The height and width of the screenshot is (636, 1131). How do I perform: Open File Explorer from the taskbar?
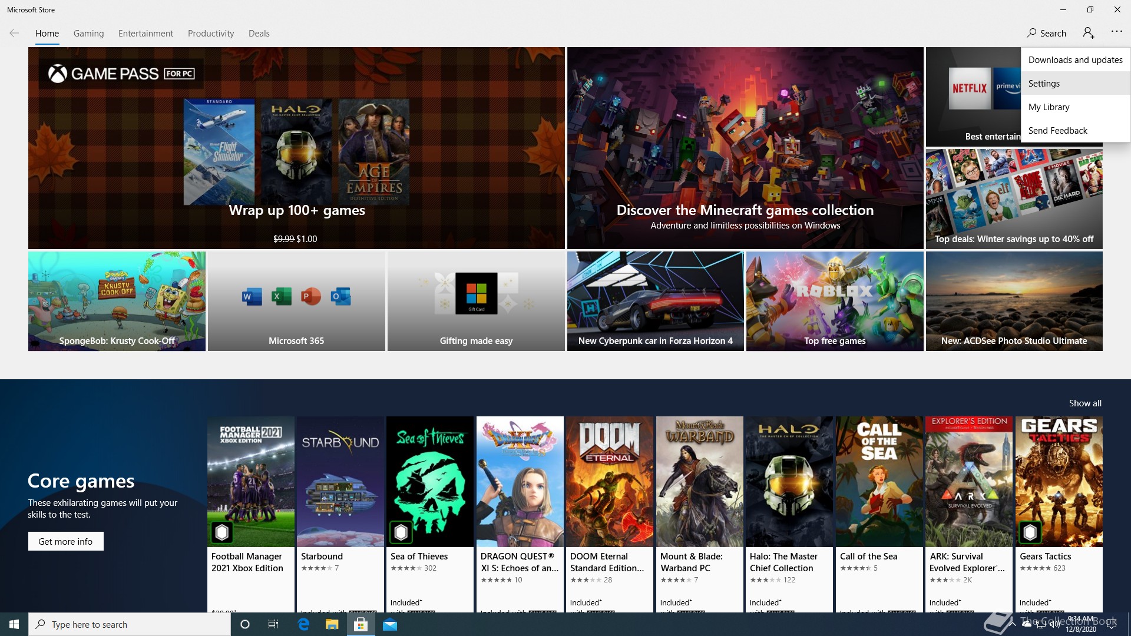coord(332,624)
